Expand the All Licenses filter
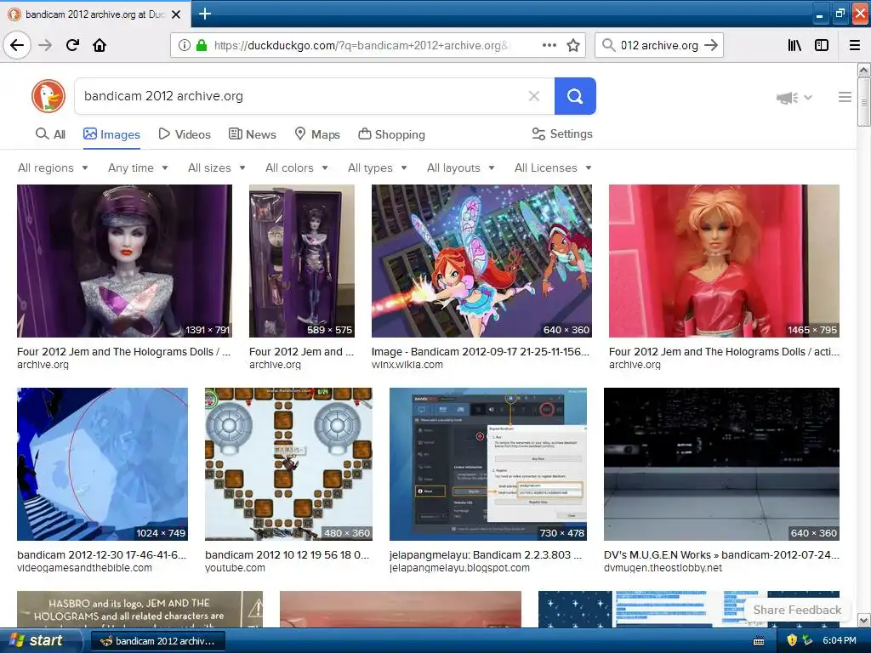 tap(553, 168)
